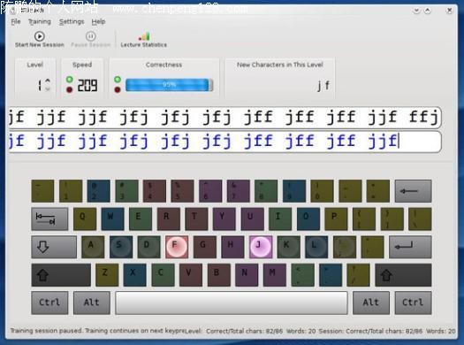Click the Correctness progress bar
This screenshot has width=464, height=345.
(170, 85)
